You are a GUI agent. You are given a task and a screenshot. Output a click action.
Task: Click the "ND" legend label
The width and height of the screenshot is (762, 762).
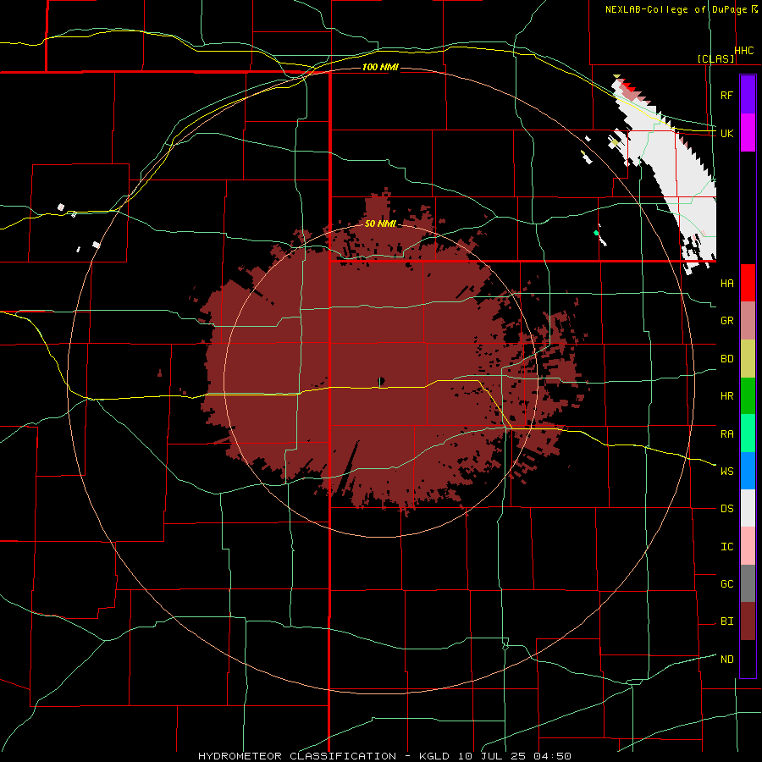726,659
